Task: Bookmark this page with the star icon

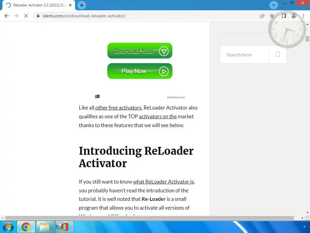Action: 272,16
